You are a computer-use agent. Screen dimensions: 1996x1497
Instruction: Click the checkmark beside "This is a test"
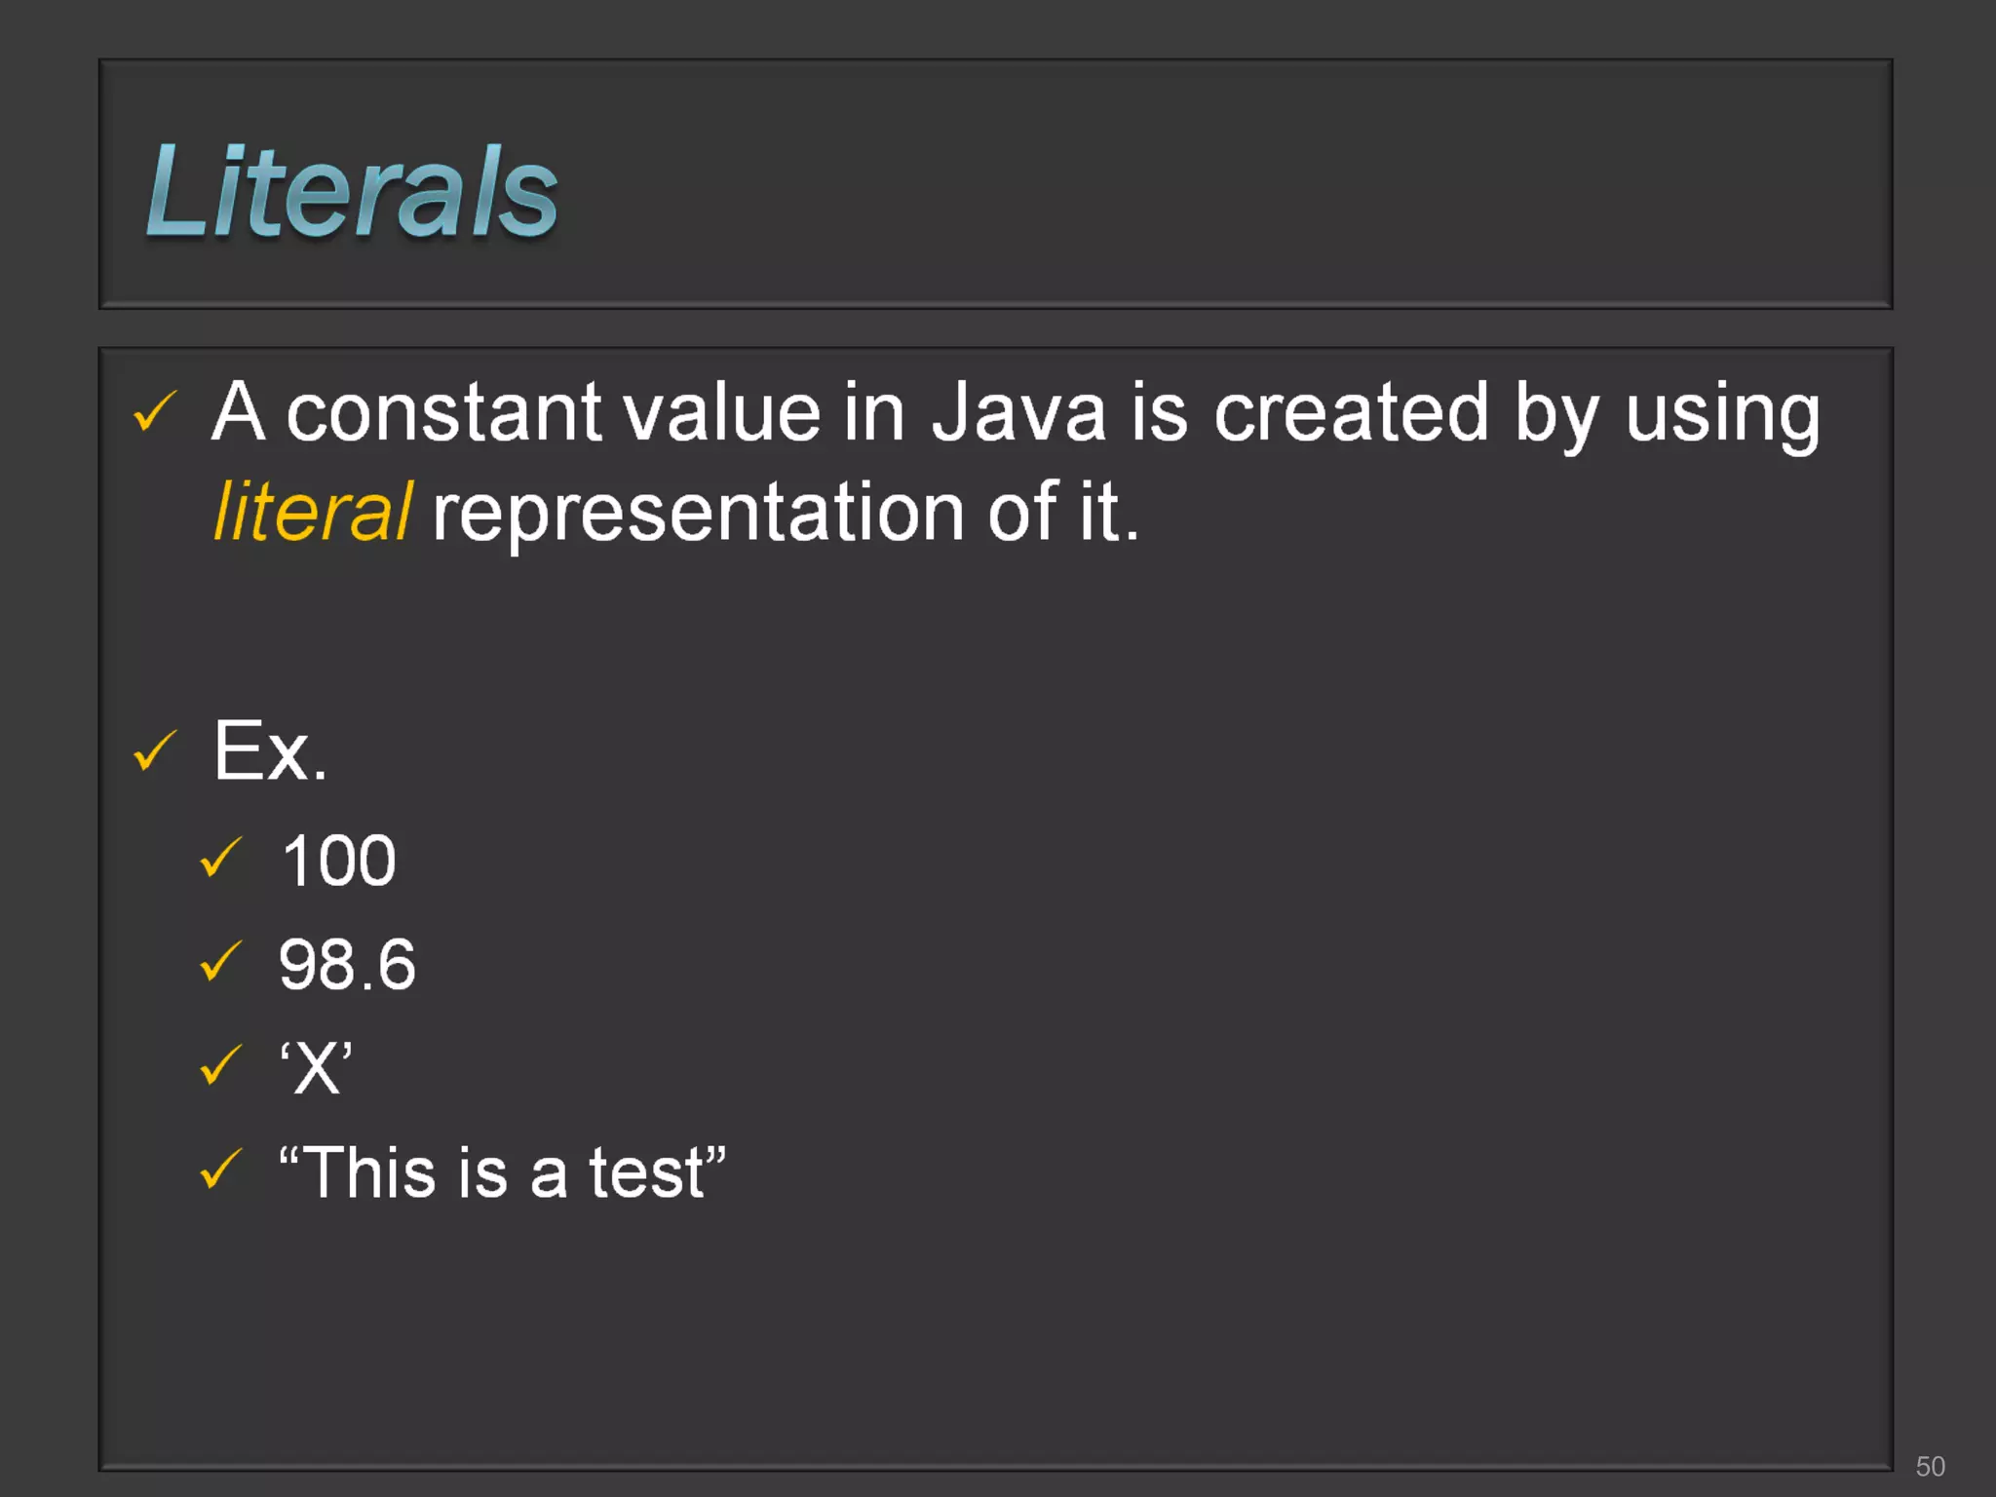click(220, 1169)
